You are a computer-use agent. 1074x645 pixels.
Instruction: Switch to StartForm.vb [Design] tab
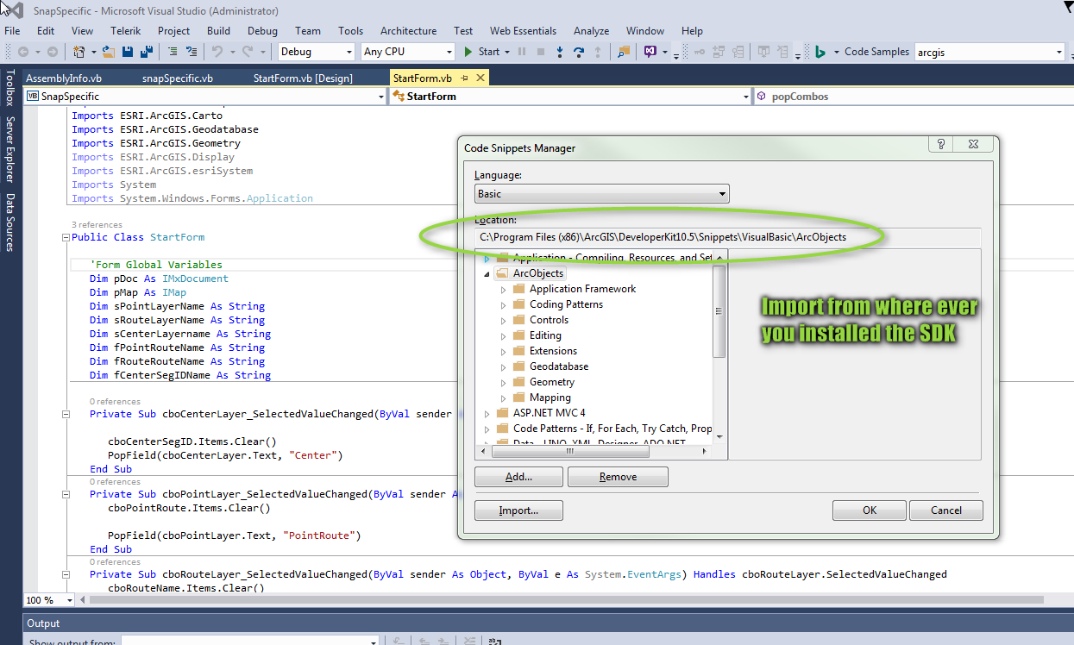[x=303, y=78]
